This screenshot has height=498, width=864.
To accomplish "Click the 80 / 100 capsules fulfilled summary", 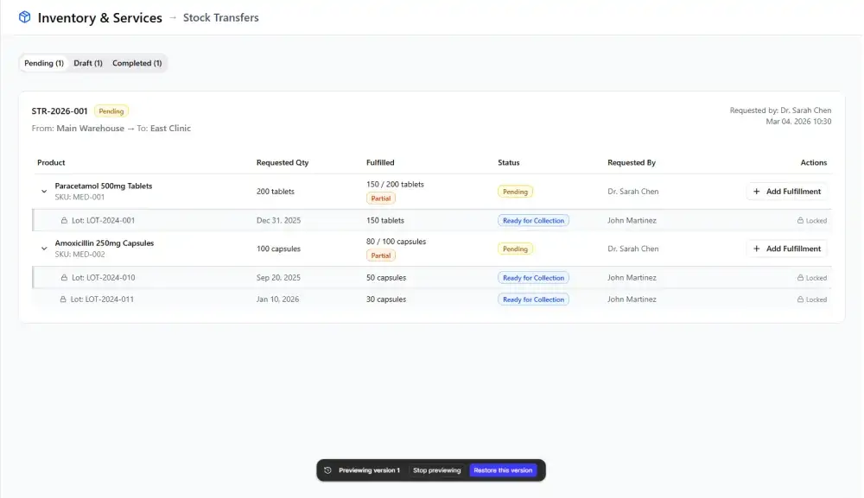I will 397,242.
